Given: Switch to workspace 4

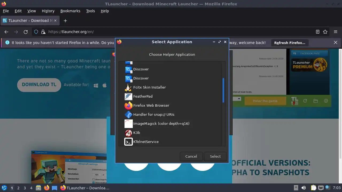Looking at the screenshot, I should tap(31, 188).
